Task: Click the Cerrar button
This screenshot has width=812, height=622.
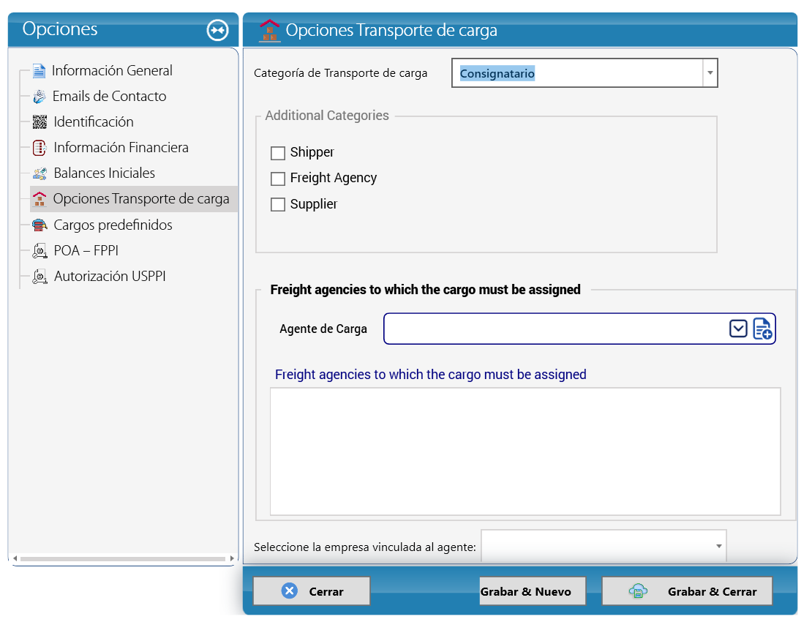Action: click(x=311, y=591)
